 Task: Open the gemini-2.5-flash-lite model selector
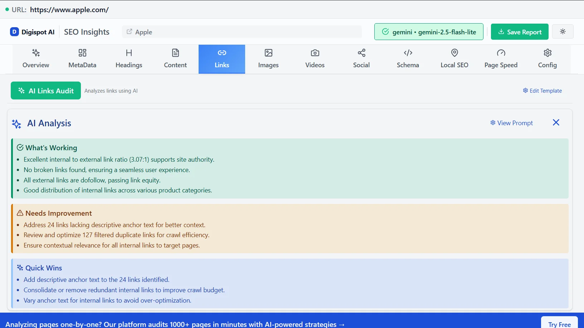click(429, 31)
